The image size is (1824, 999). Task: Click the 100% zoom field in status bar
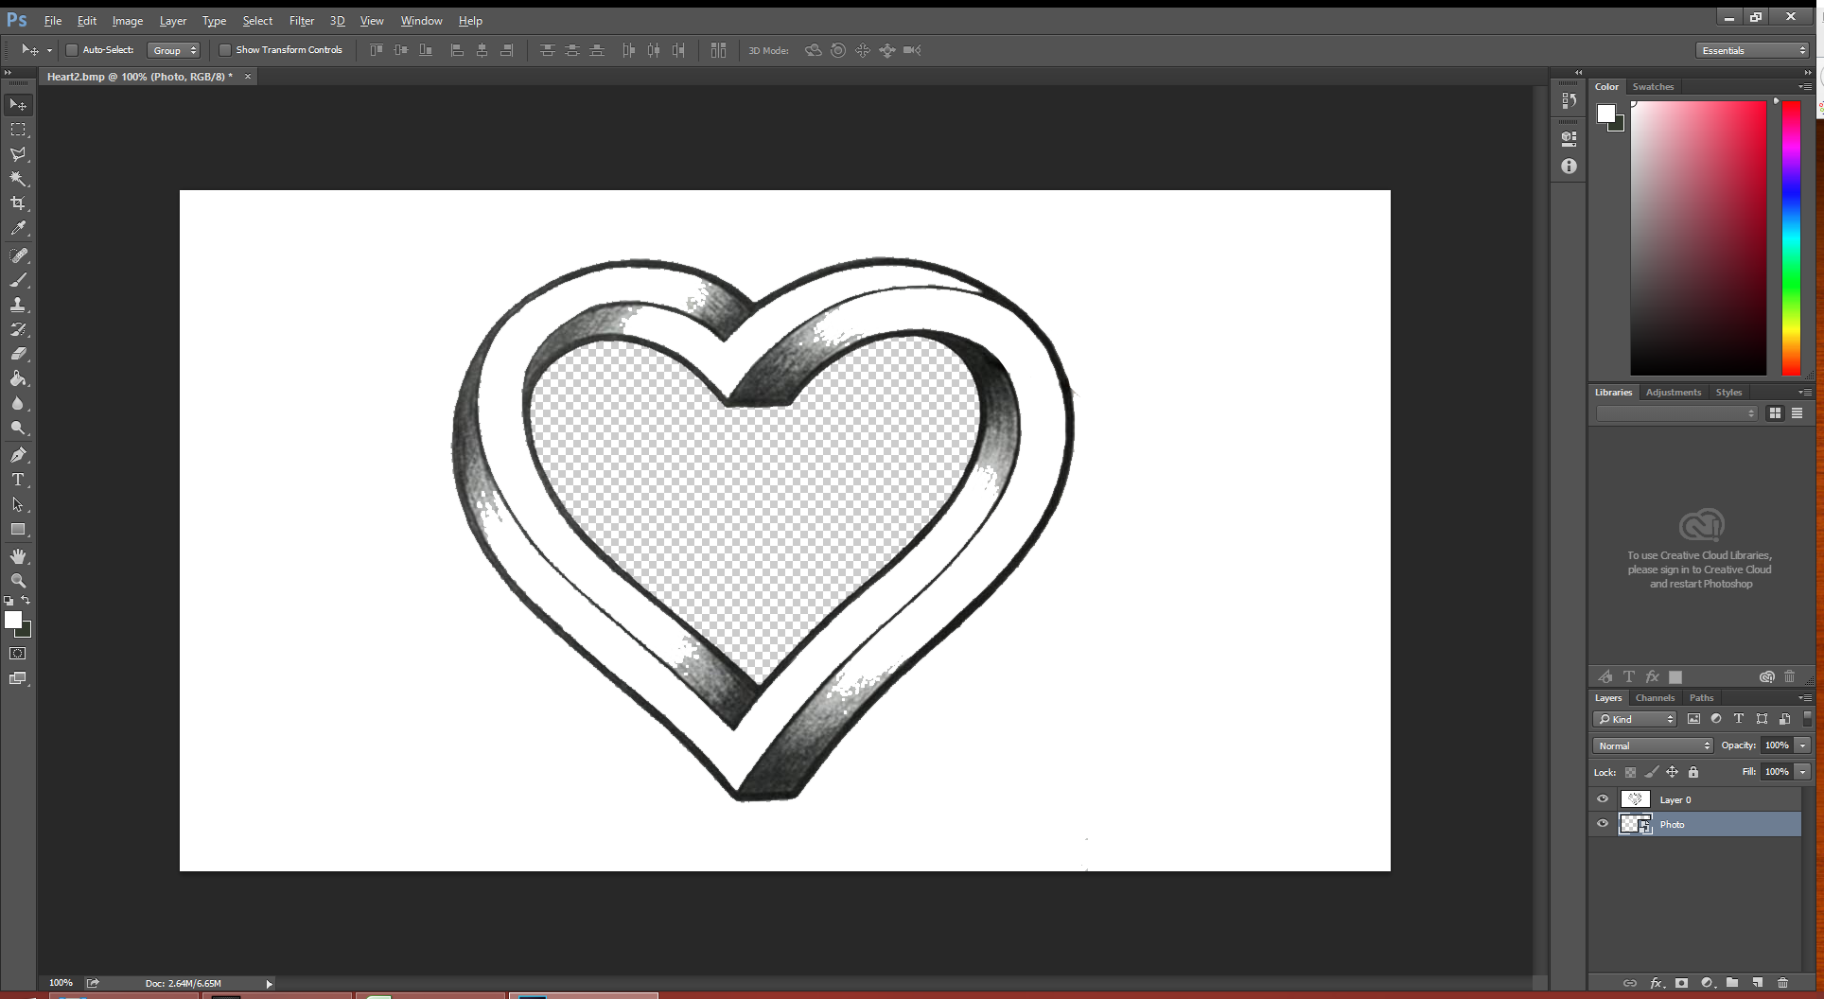[61, 983]
